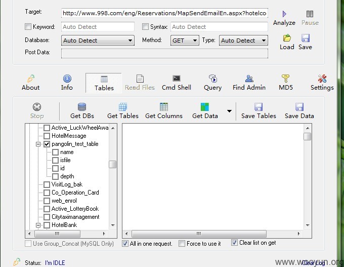Open the Type Auto Detect dropdown
Viewport: 344px width, 267px height.
243,41
